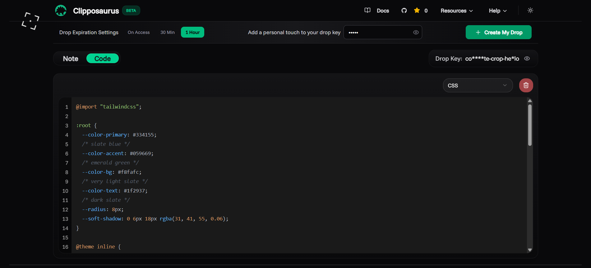Click 'Add a personal touch to your drop key' label
This screenshot has height=268, width=591.
294,32
